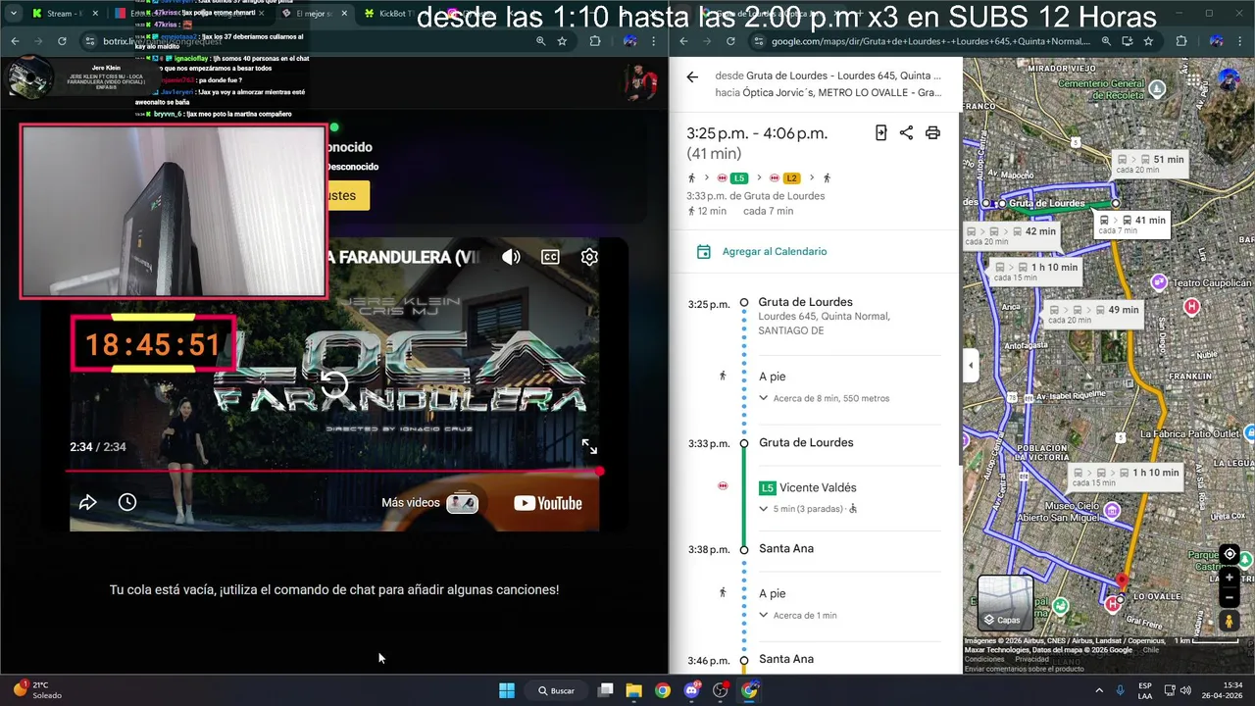Open the Windows Start menu

pos(507,690)
